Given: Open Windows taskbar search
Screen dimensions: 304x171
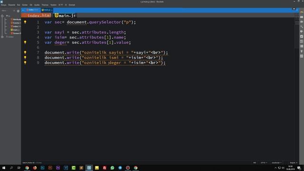Looking at the screenshot, I should (11, 168).
